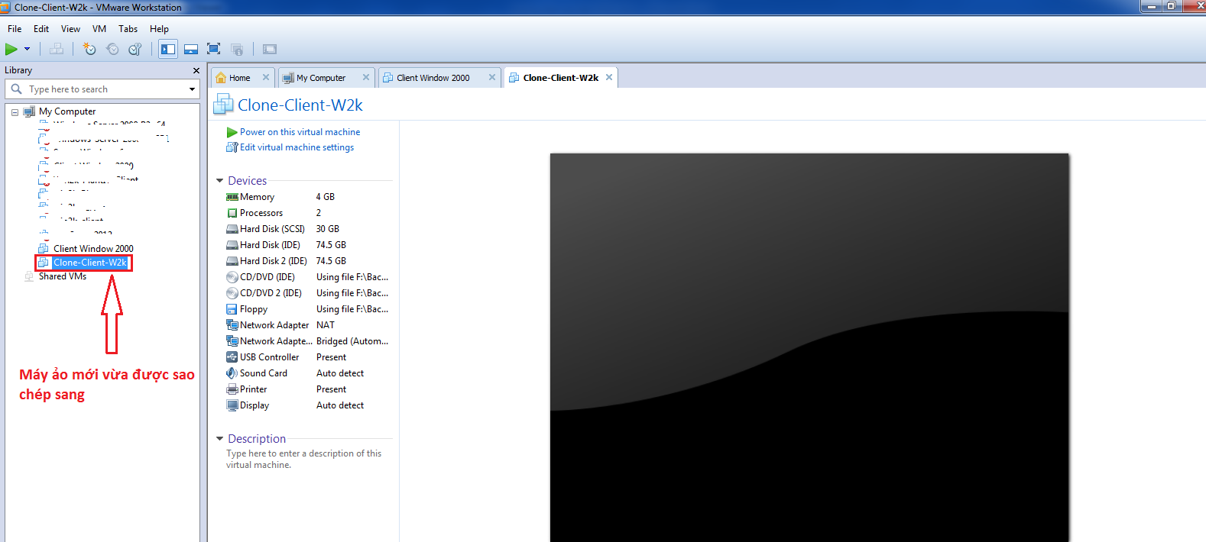
Task: Switch to the Client Window 2000 tab
Action: 433,78
